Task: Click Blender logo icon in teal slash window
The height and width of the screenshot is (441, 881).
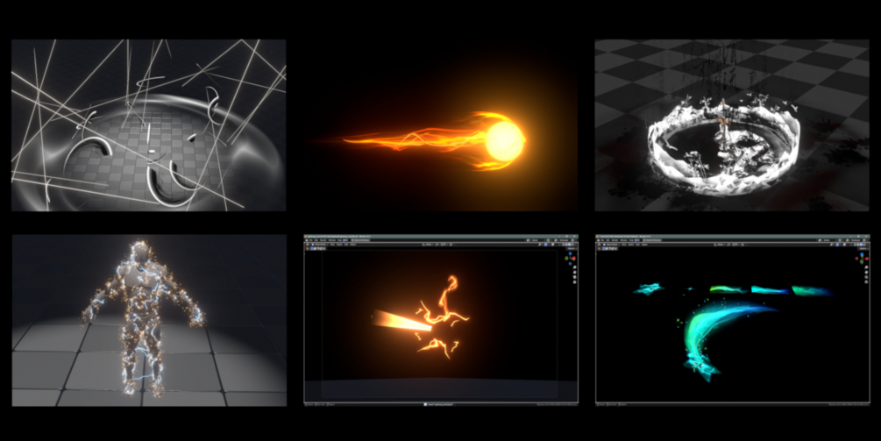Action: (599, 240)
